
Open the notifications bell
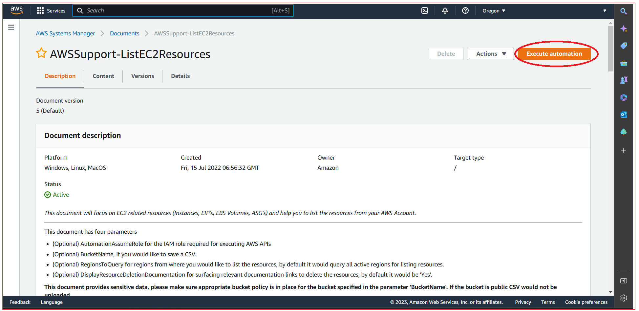click(445, 10)
